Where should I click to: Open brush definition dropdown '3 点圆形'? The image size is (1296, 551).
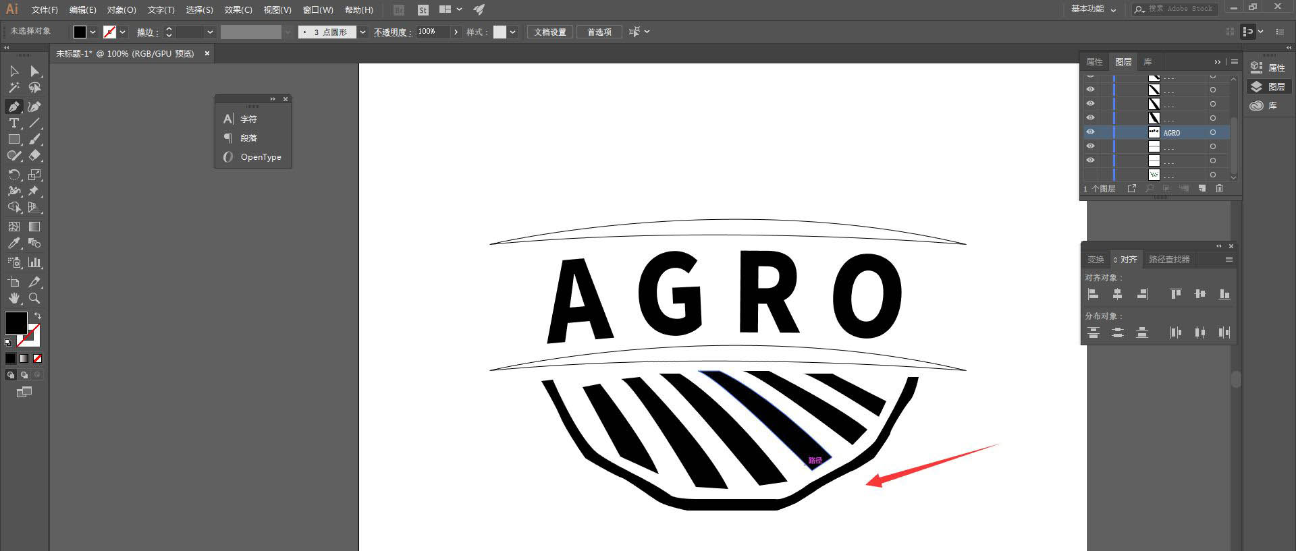[x=362, y=32]
